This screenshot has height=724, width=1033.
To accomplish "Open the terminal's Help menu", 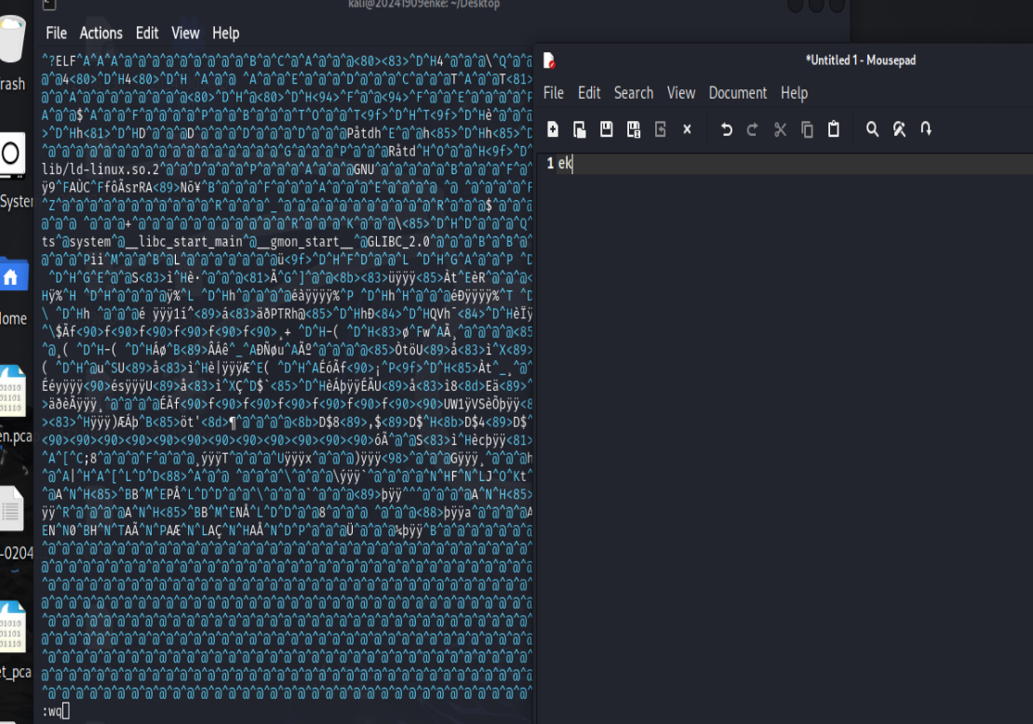I will point(225,33).
